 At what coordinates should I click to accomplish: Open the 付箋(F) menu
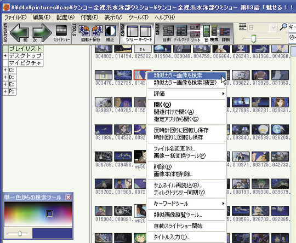click(x=89, y=18)
